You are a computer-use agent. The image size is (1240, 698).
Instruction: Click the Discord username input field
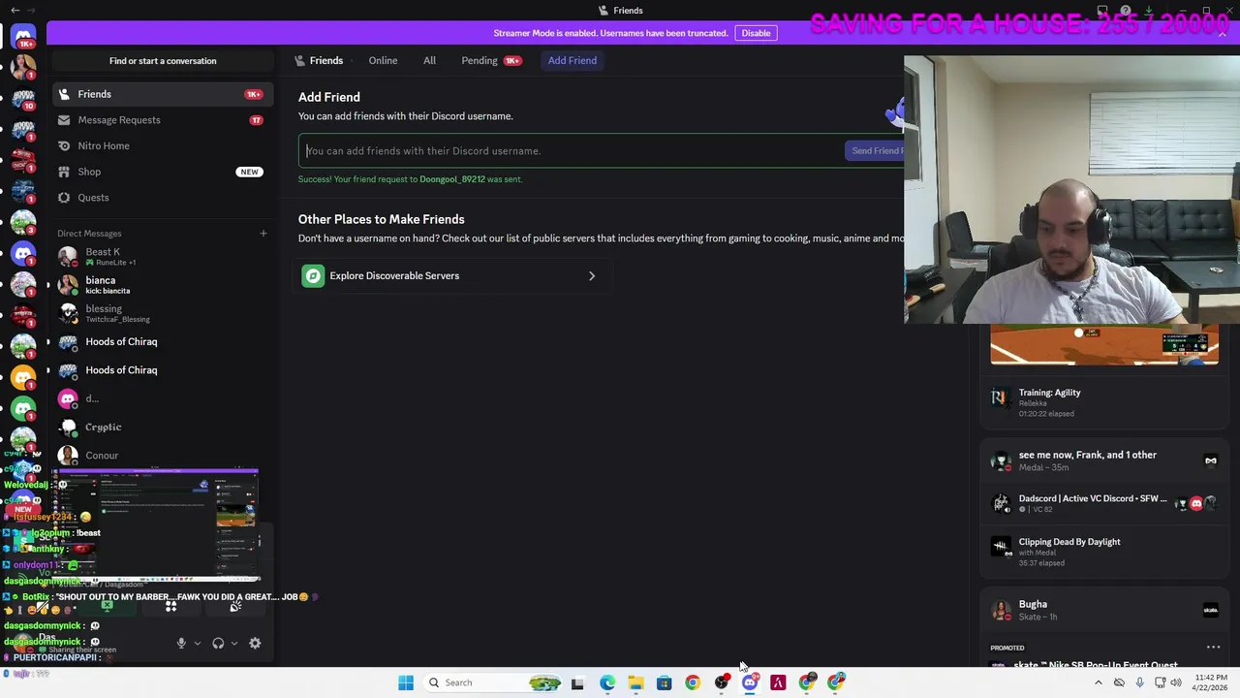point(572,150)
